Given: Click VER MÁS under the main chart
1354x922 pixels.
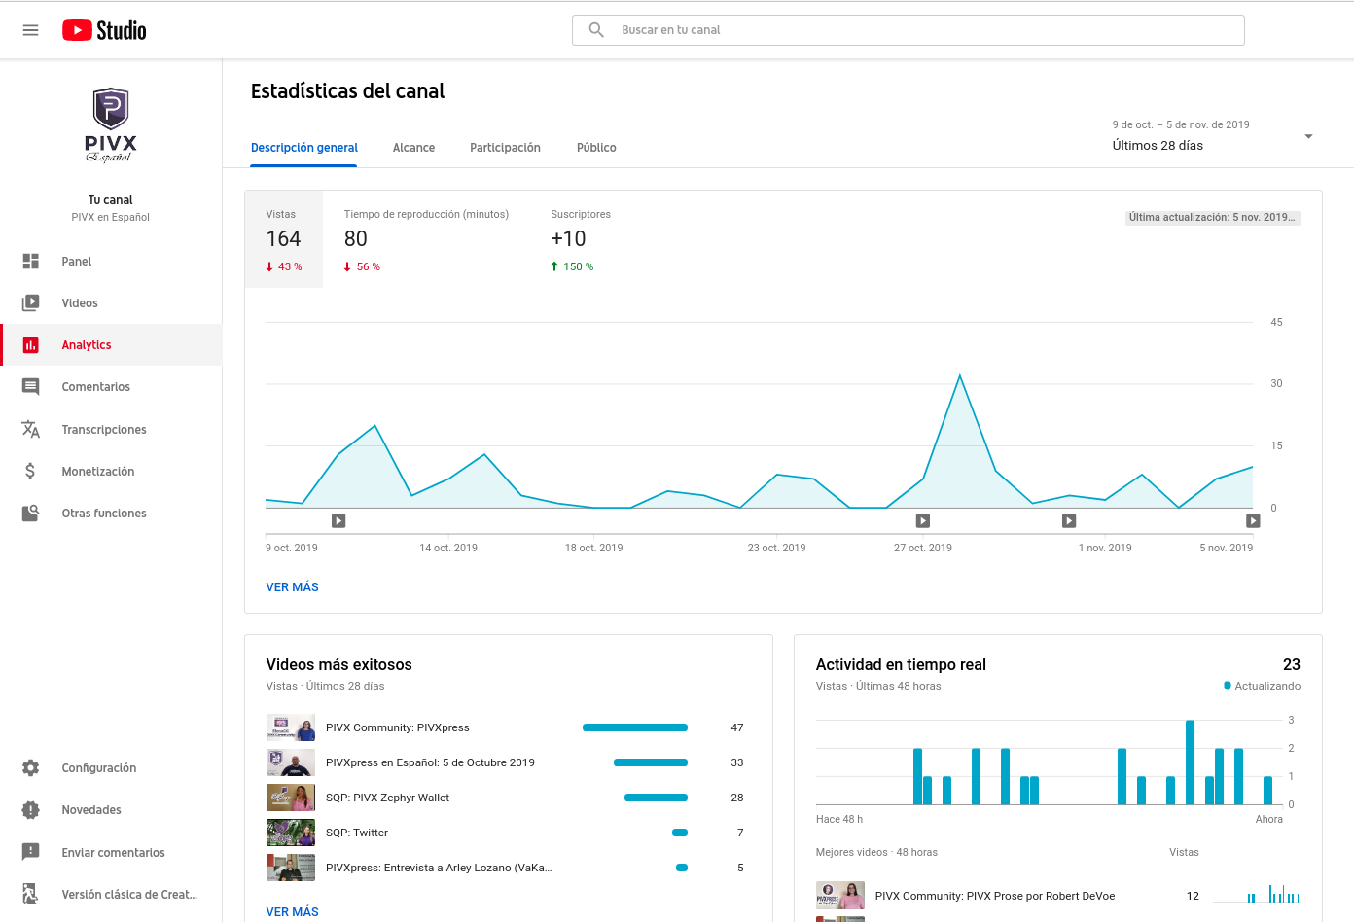Looking at the screenshot, I should coord(293,587).
